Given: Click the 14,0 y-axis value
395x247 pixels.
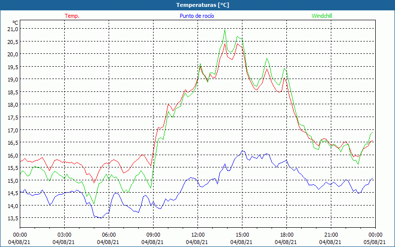Looking at the screenshot, I should [13, 206].
